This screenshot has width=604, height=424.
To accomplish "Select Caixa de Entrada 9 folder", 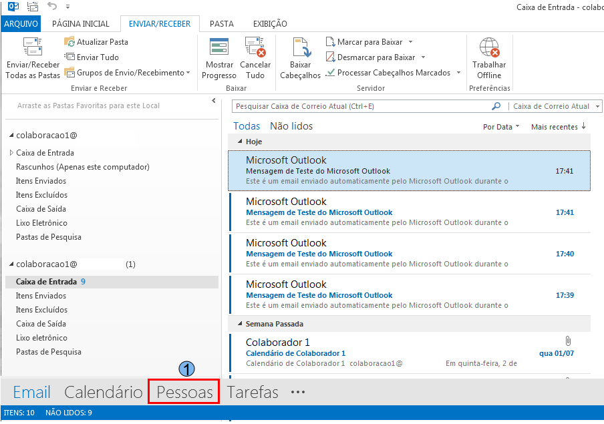I will coord(112,282).
